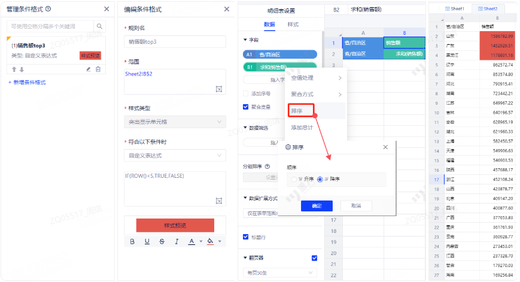Viewport: 520px width, 282px height.
Task: Toggle bold formatting in style toolbar
Action: 133,241
